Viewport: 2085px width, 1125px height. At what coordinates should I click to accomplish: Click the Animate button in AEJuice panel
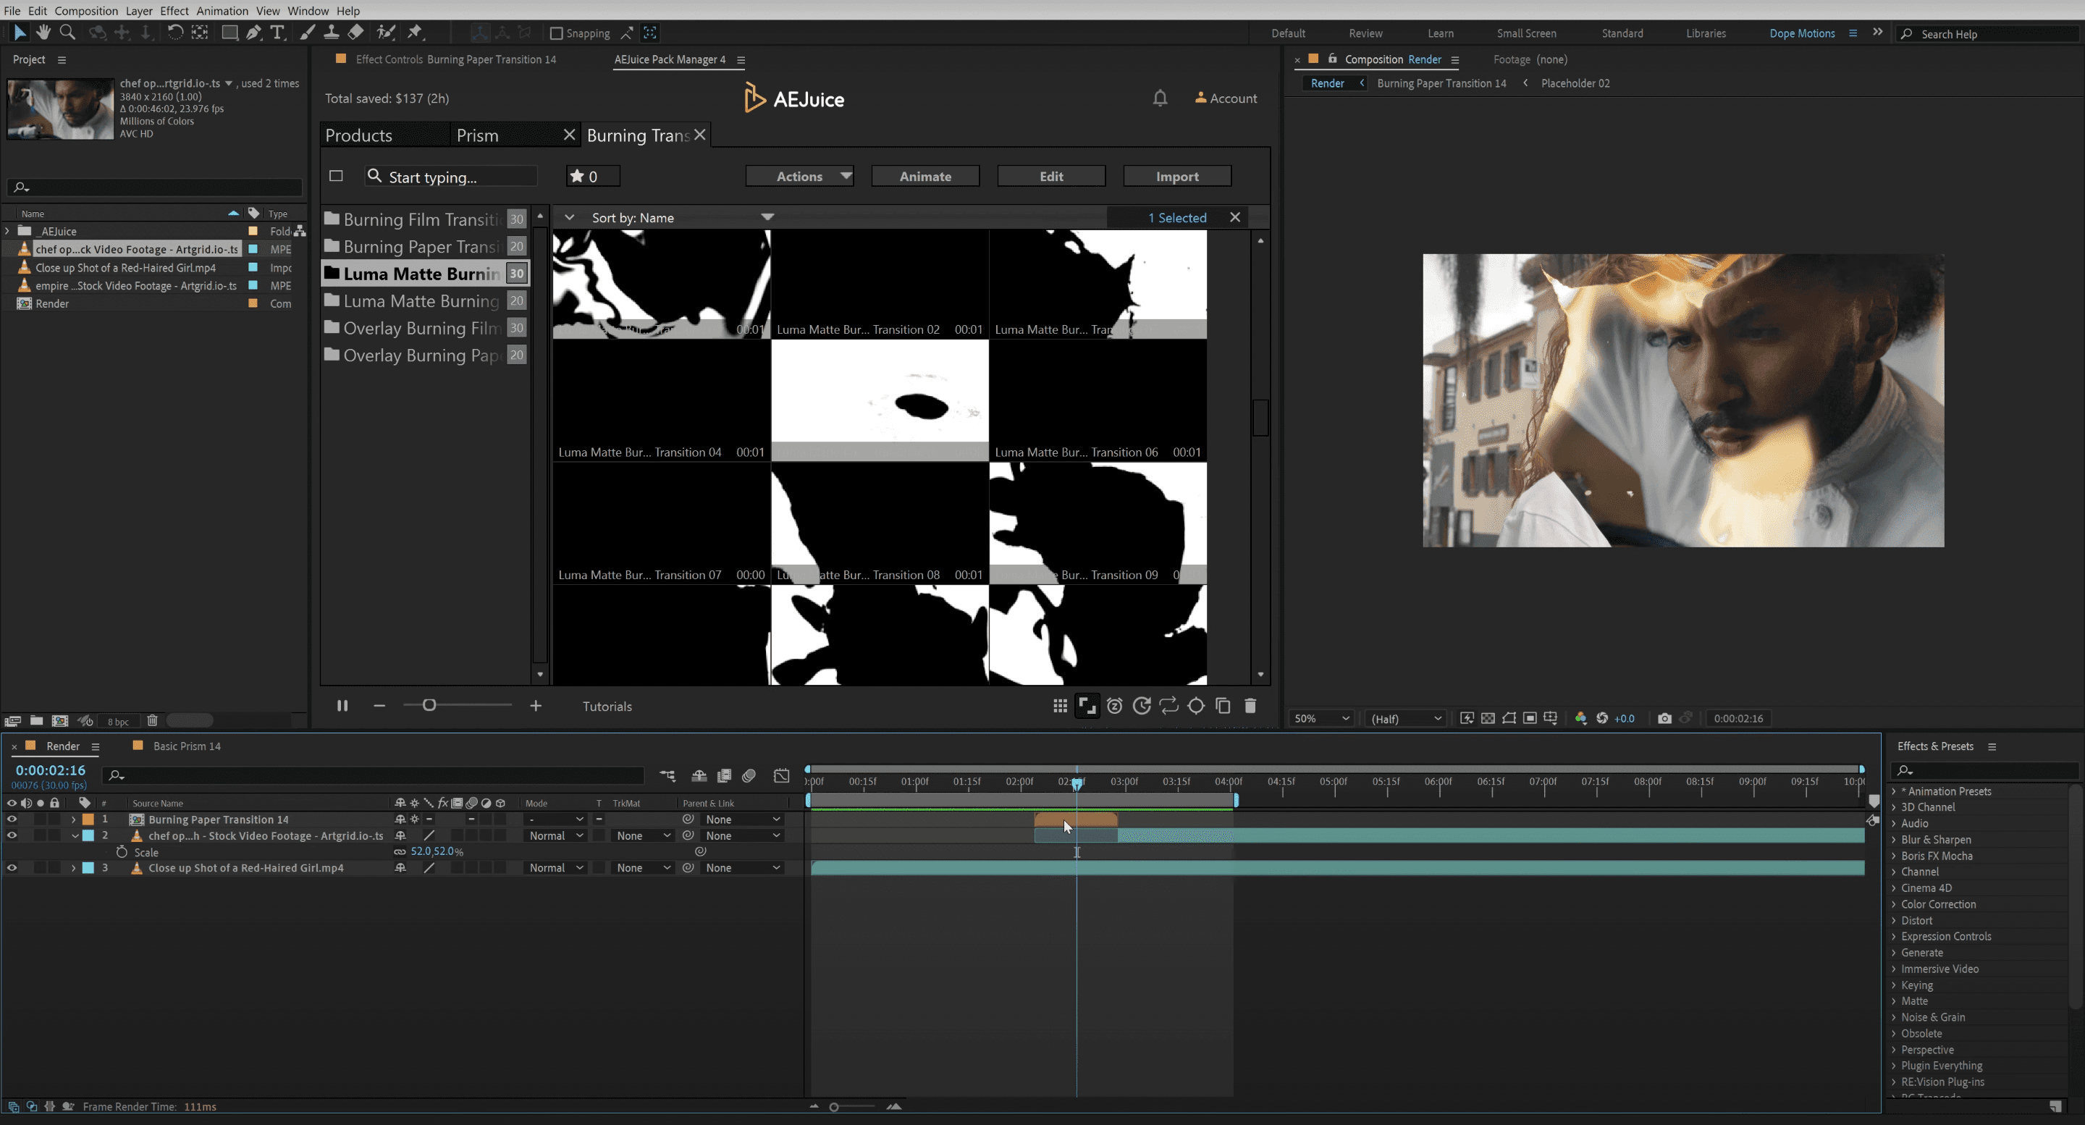tap(925, 176)
